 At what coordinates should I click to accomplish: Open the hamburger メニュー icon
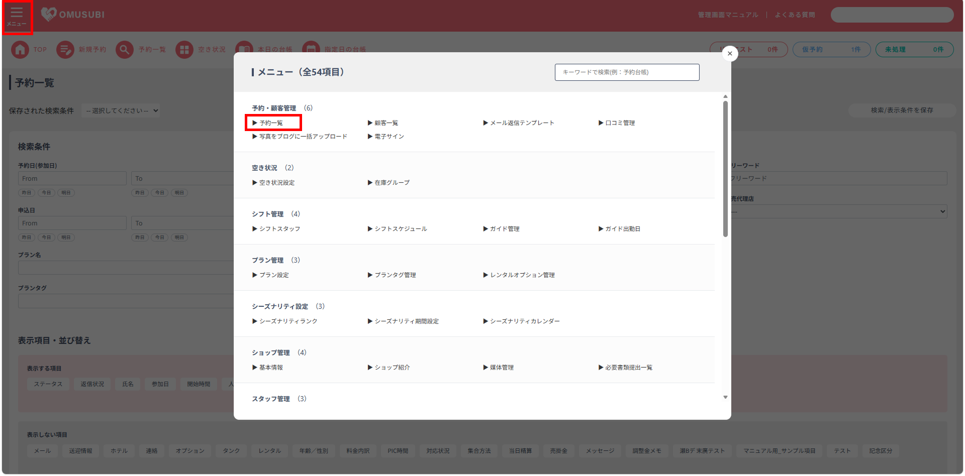[17, 17]
